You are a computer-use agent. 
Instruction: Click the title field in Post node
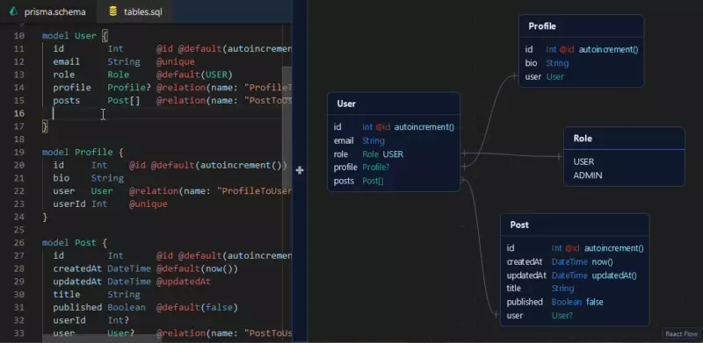[575, 289]
